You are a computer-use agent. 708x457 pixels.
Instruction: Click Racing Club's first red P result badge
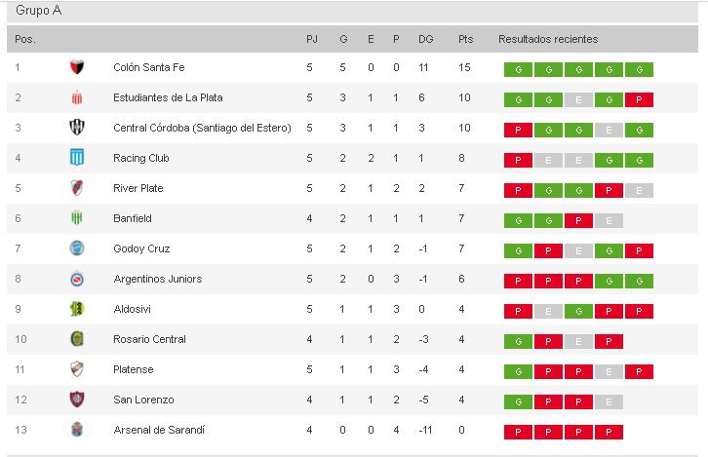518,161
